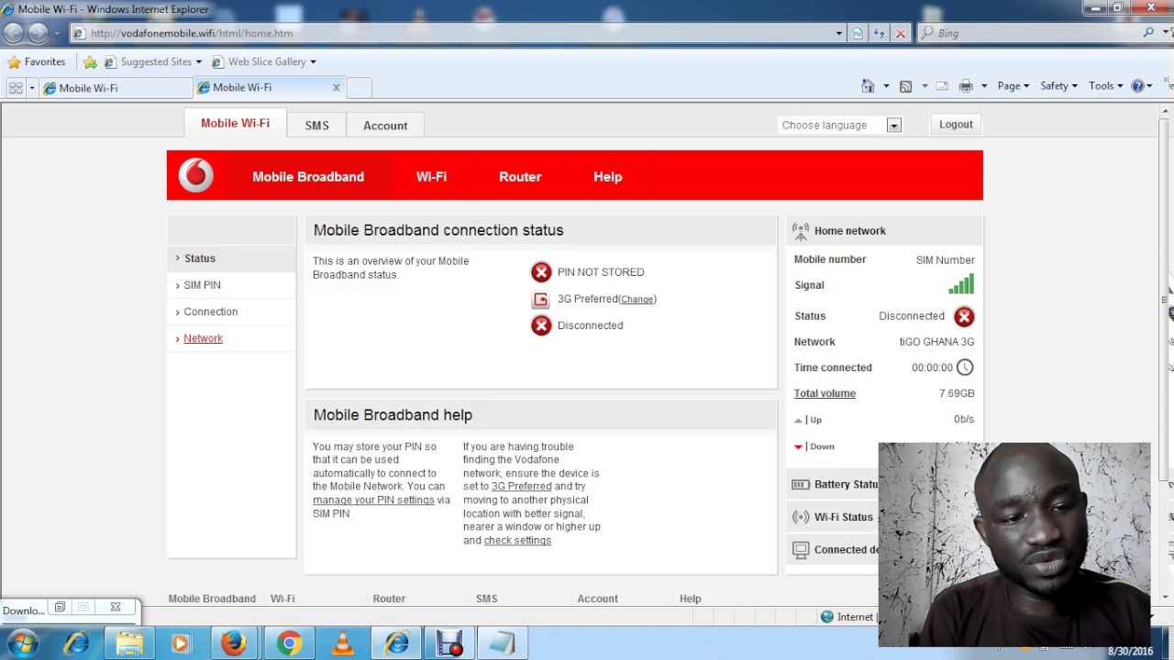The width and height of the screenshot is (1174, 660).
Task: Expand the Page menu dropdown
Action: click(x=1013, y=86)
